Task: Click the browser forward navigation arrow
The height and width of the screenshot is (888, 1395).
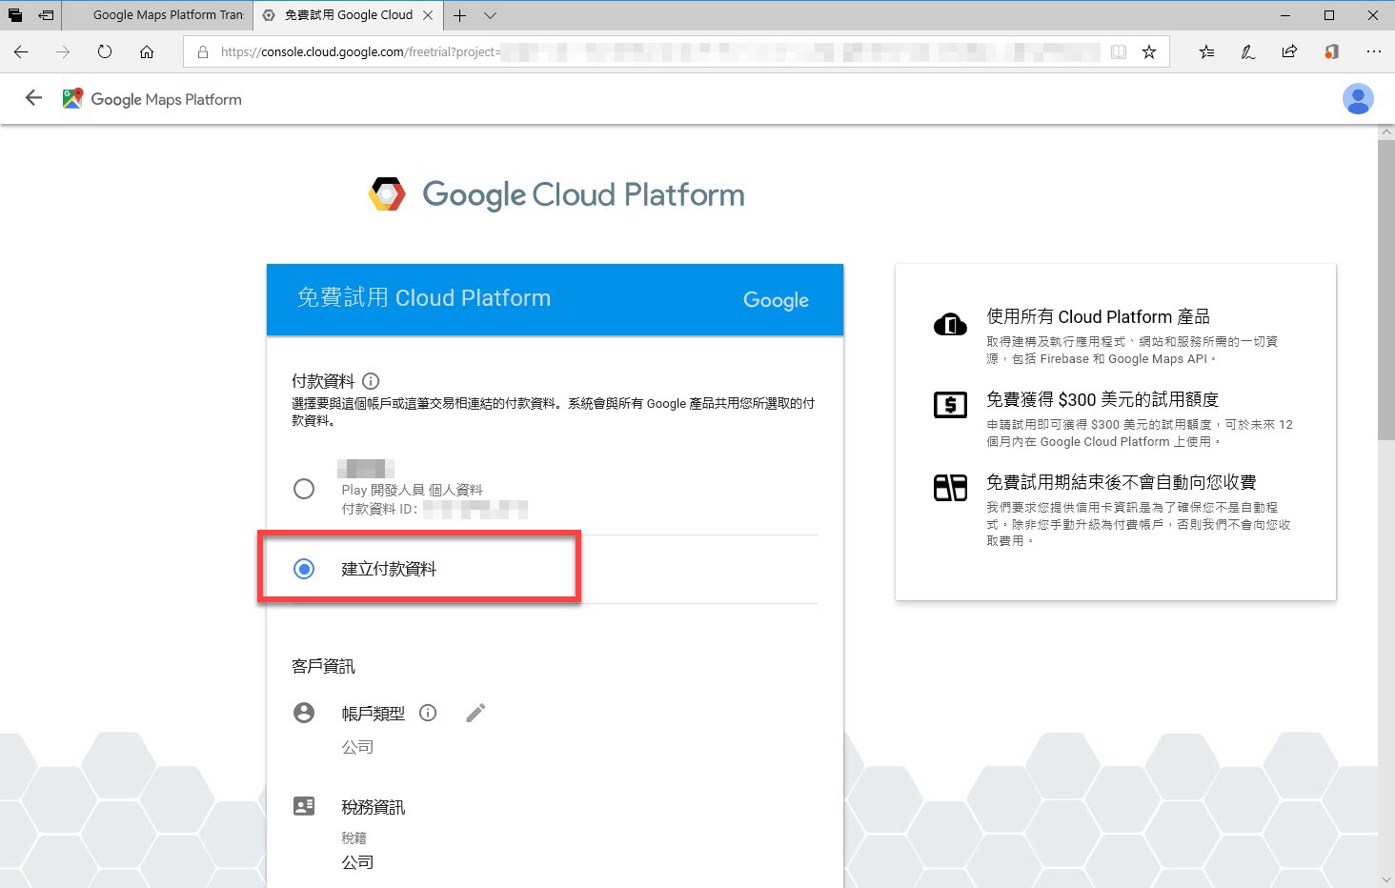Action: (63, 51)
